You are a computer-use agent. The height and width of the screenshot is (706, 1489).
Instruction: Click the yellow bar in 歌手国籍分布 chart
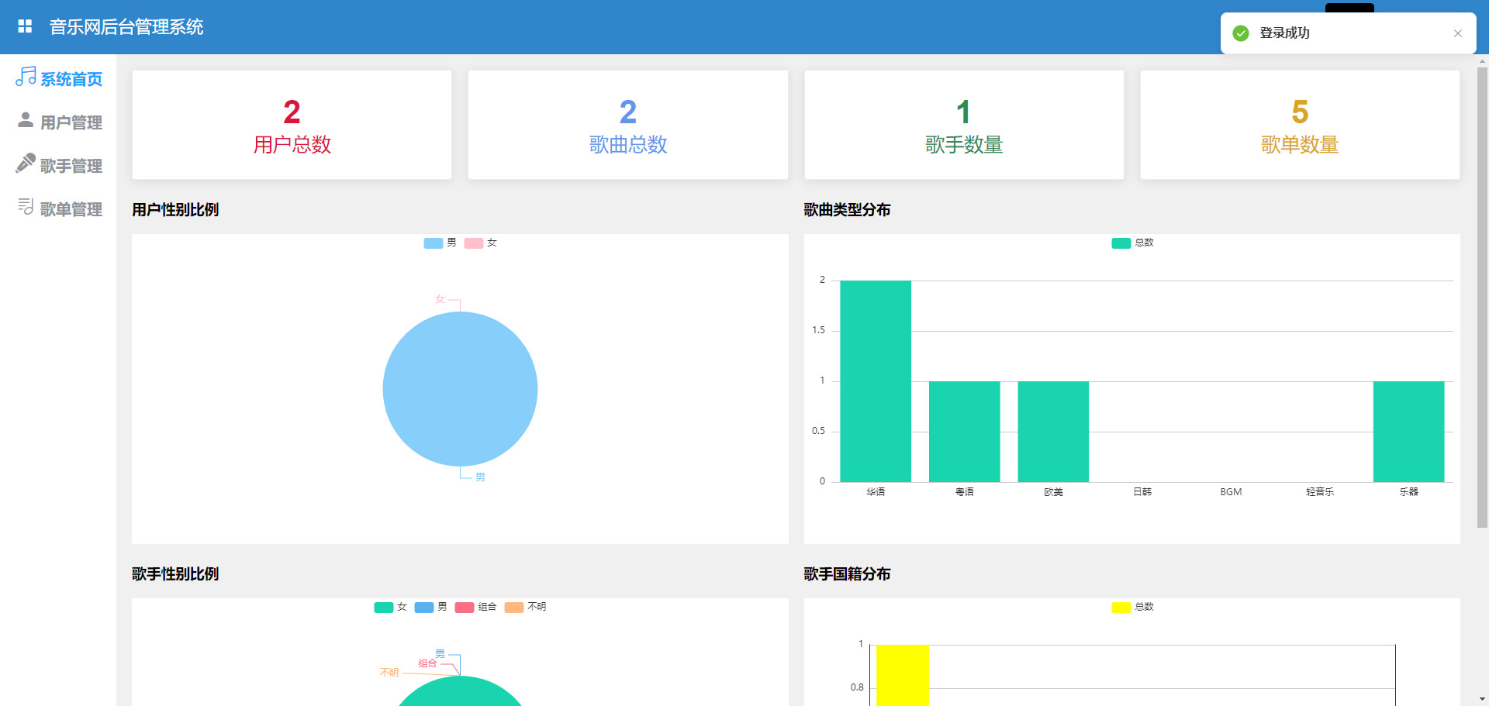(x=903, y=675)
